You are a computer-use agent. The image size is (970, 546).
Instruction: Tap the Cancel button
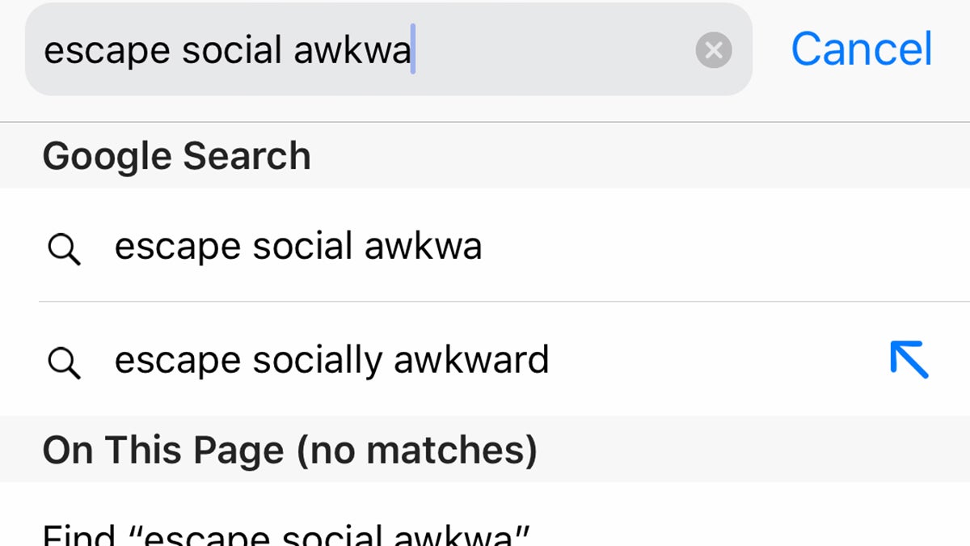pyautogui.click(x=861, y=49)
